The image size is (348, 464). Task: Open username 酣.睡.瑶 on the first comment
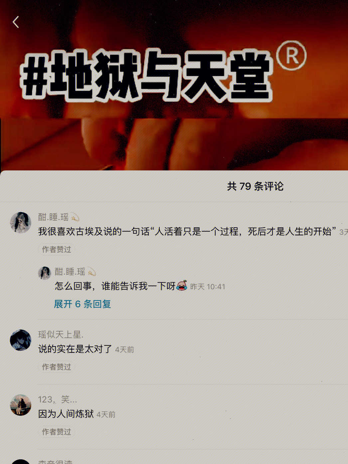pyautogui.click(x=53, y=217)
